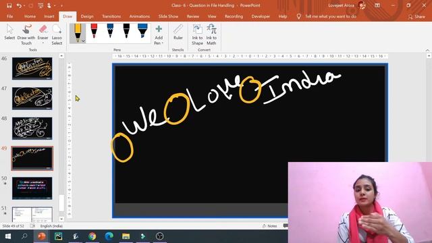This screenshot has height=243, width=432.
Task: Switch to the Recording tab
Action: (234, 16)
